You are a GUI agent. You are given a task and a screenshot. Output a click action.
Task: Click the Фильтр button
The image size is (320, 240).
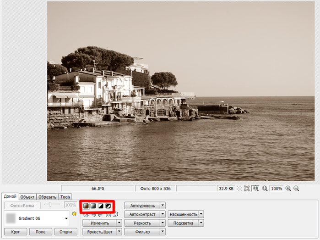point(142,232)
